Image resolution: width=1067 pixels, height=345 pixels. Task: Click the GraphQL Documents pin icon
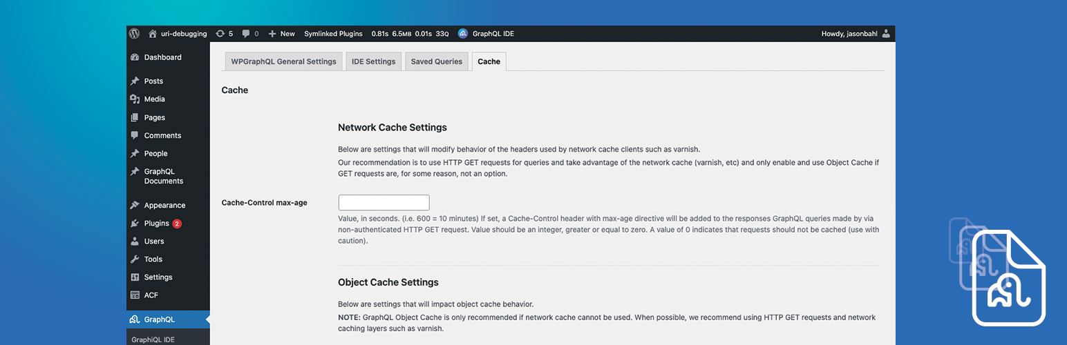(135, 171)
